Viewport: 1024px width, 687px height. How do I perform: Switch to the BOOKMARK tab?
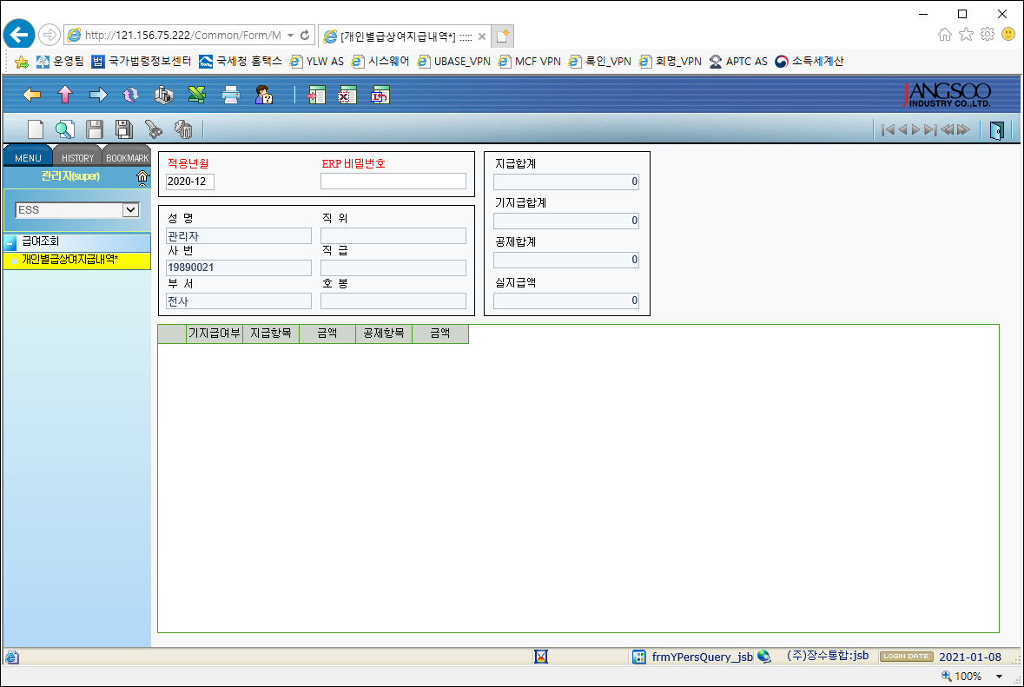pos(128,158)
